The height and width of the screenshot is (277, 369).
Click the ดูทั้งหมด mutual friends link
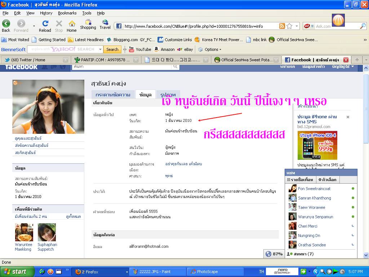tap(73, 216)
